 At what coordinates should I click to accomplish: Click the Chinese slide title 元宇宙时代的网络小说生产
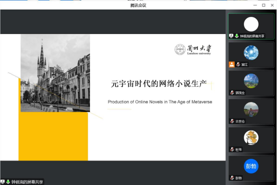[x=159, y=83]
